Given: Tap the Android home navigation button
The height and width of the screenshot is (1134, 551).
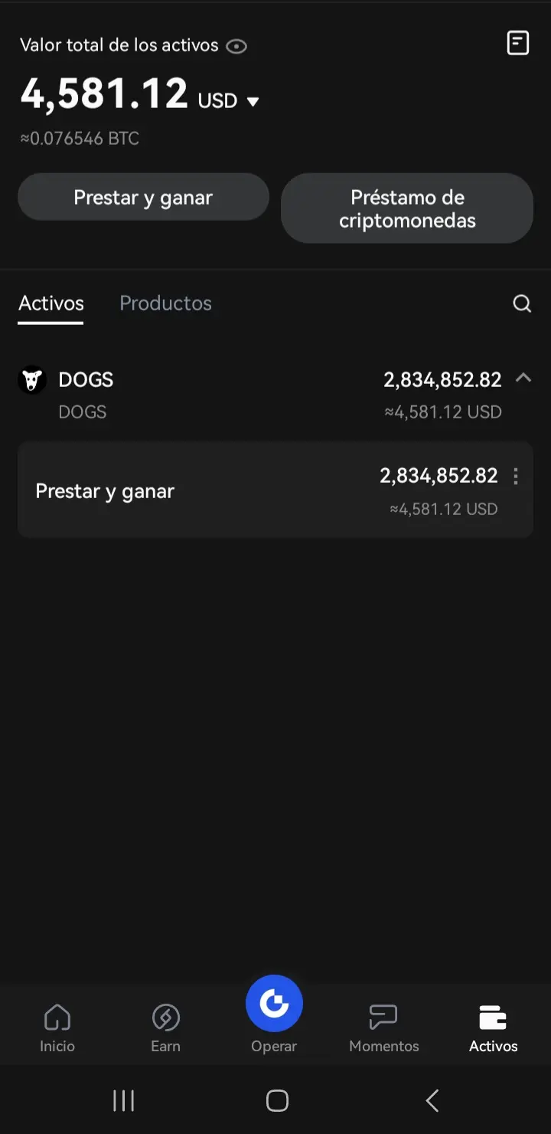Looking at the screenshot, I should 277,1101.
